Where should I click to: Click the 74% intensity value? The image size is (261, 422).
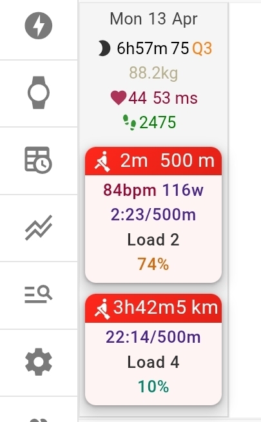[153, 264]
